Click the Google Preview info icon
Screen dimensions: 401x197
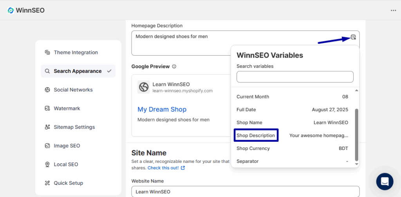(174, 67)
